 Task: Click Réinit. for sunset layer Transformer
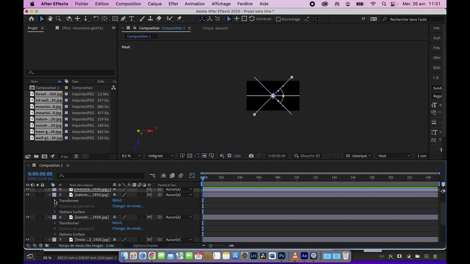(117, 223)
